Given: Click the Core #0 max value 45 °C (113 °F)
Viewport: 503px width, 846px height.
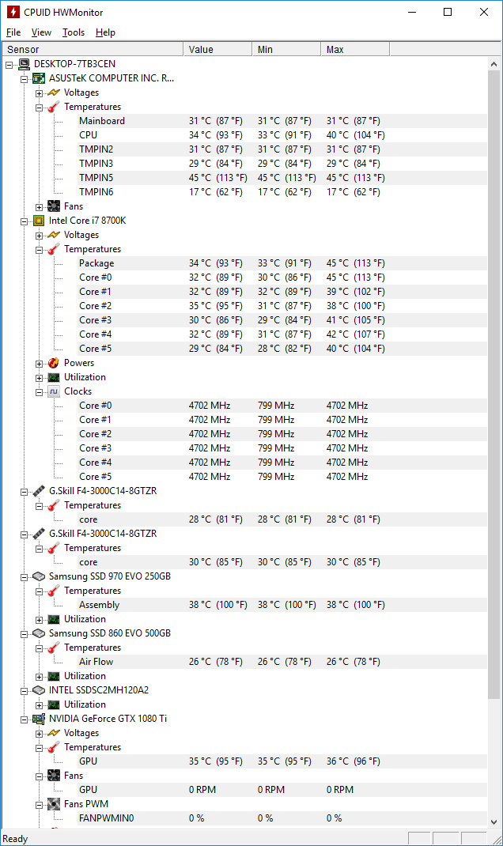Looking at the screenshot, I should coord(356,278).
